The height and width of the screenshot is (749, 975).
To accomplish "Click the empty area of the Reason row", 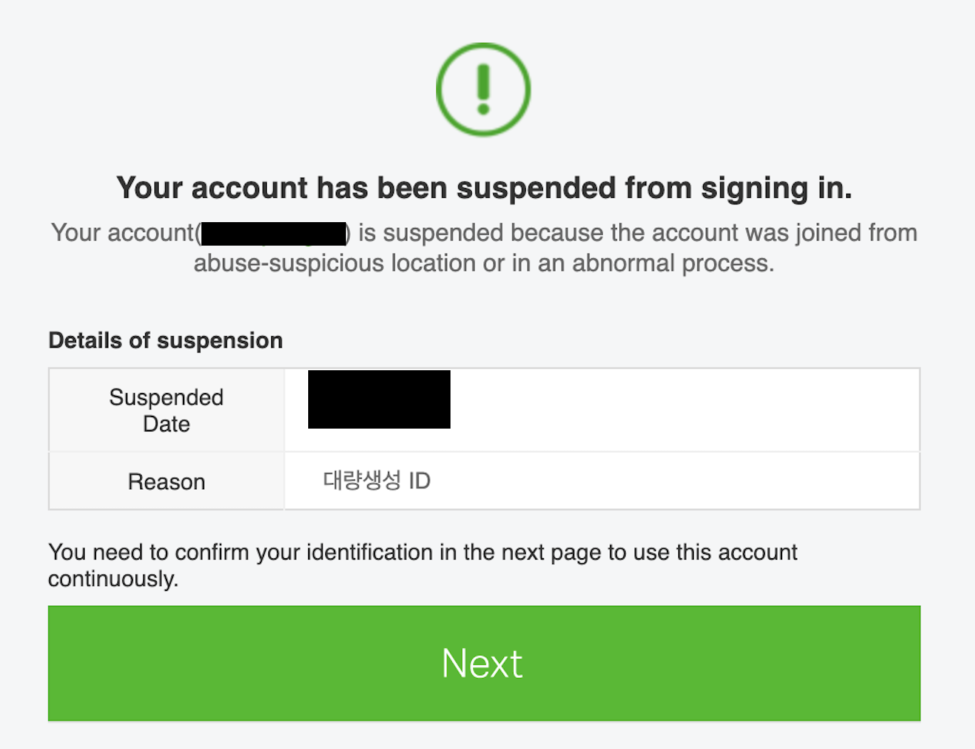I will (675, 481).
